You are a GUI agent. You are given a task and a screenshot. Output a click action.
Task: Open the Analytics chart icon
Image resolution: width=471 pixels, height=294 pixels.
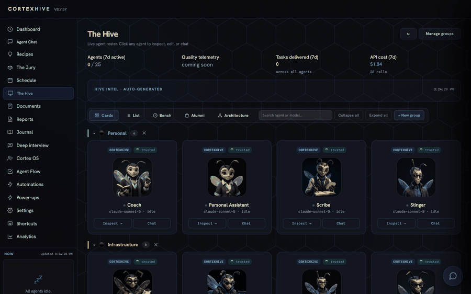(10, 236)
